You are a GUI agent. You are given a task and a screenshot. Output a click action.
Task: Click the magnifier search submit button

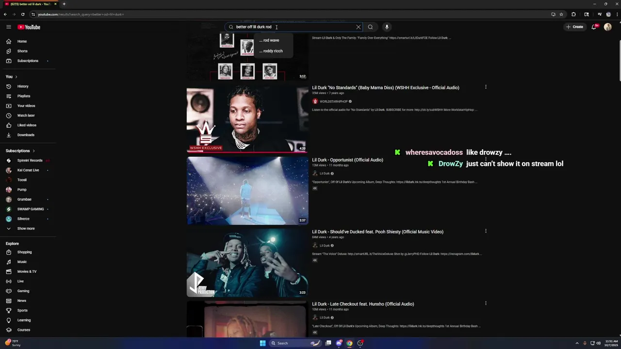370,27
